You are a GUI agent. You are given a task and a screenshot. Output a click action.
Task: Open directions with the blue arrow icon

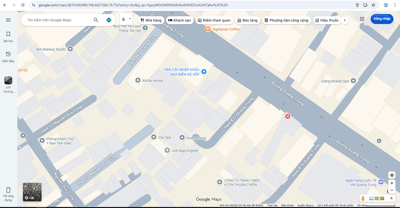coord(109,20)
